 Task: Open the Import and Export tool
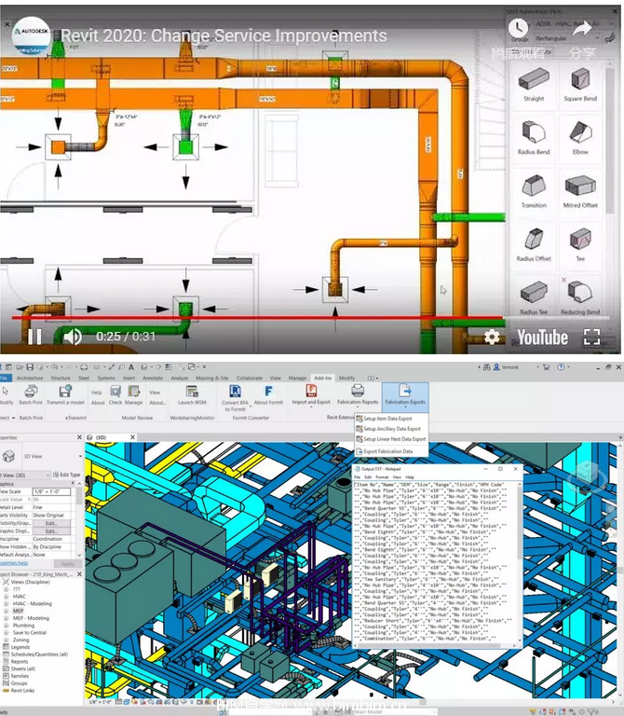[x=311, y=395]
